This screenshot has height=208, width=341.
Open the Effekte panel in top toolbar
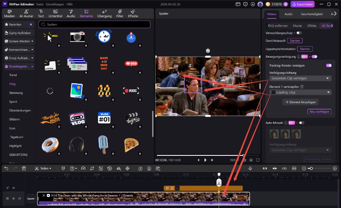click(133, 14)
